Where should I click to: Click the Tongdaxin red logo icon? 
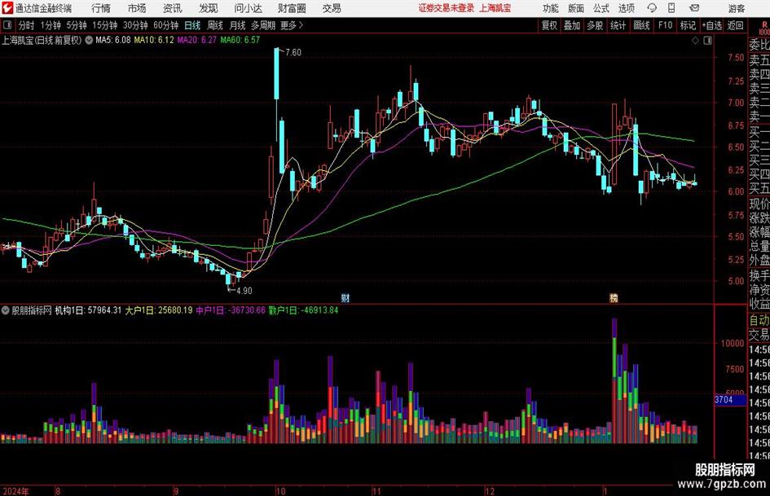point(8,8)
